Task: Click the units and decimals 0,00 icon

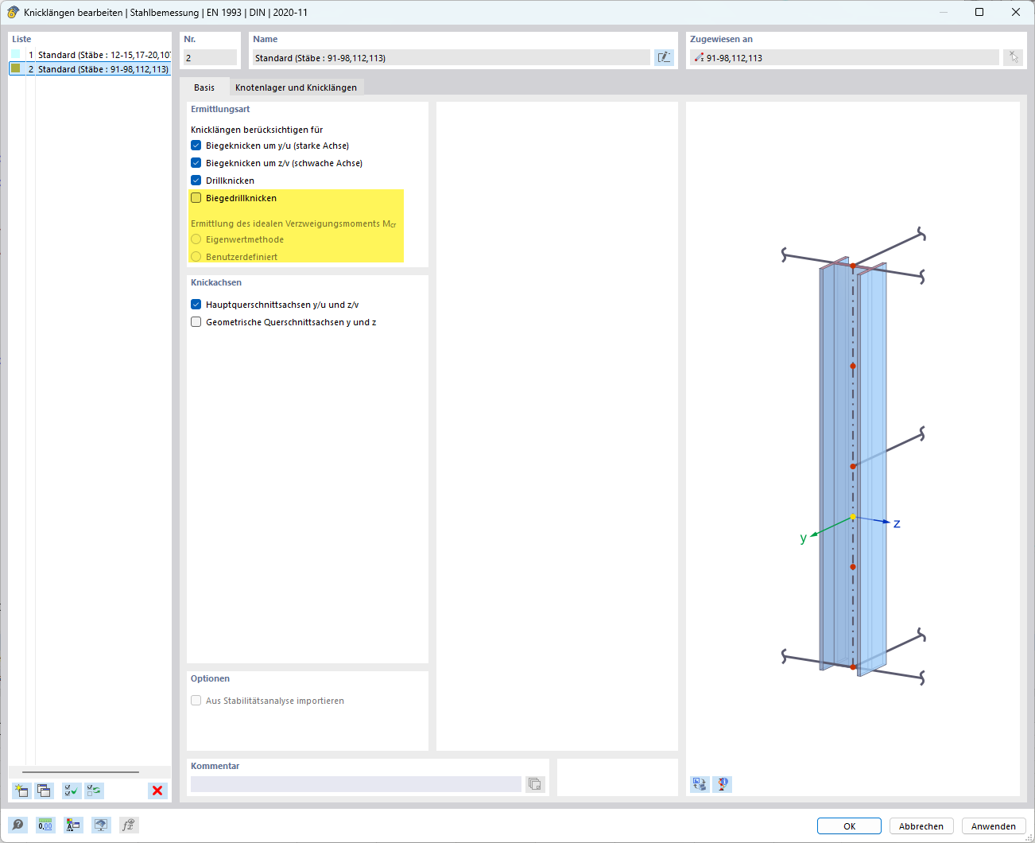Action: click(x=45, y=826)
